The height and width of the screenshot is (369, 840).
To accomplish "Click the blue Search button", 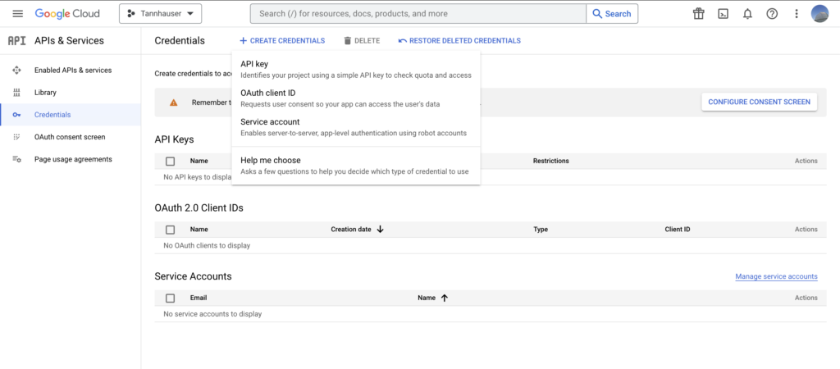I will pyautogui.click(x=612, y=14).
